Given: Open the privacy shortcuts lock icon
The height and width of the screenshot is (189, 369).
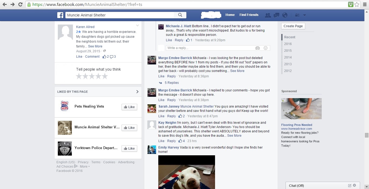Looking at the screenshot, I should (297, 15).
